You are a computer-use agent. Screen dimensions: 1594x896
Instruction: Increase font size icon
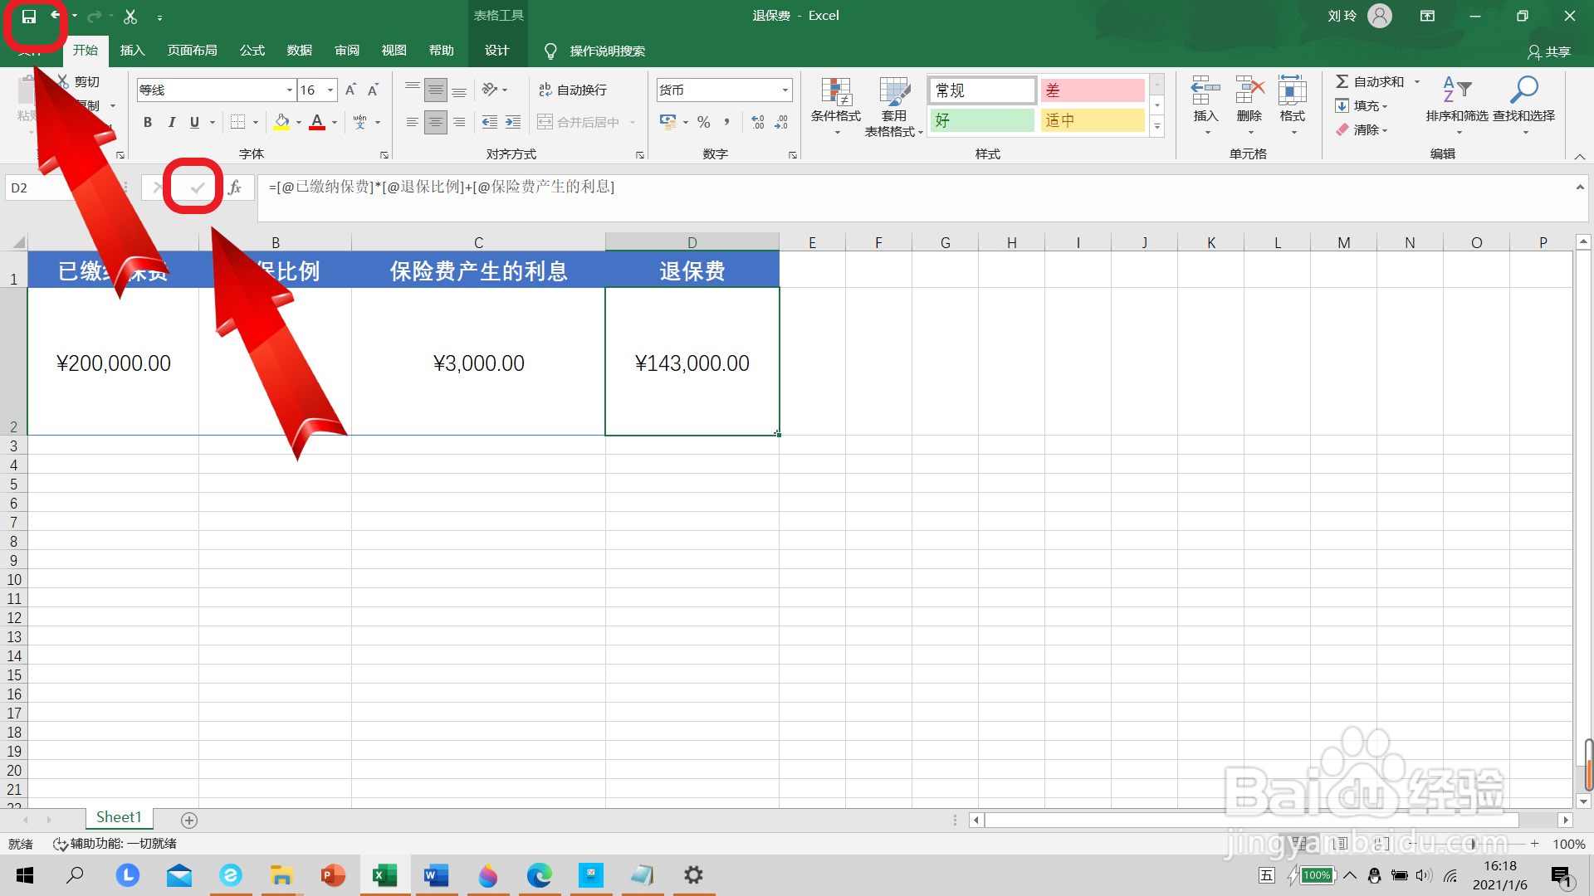[x=350, y=90]
